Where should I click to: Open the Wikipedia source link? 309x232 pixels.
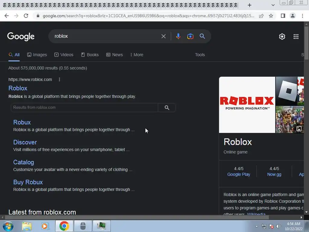256,214
